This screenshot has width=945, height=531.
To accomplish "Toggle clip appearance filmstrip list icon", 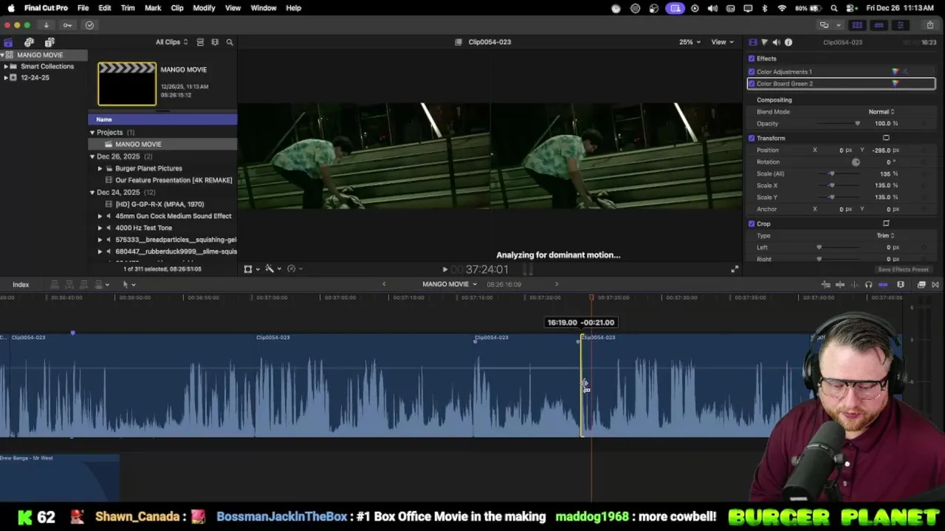I will click(x=200, y=42).
